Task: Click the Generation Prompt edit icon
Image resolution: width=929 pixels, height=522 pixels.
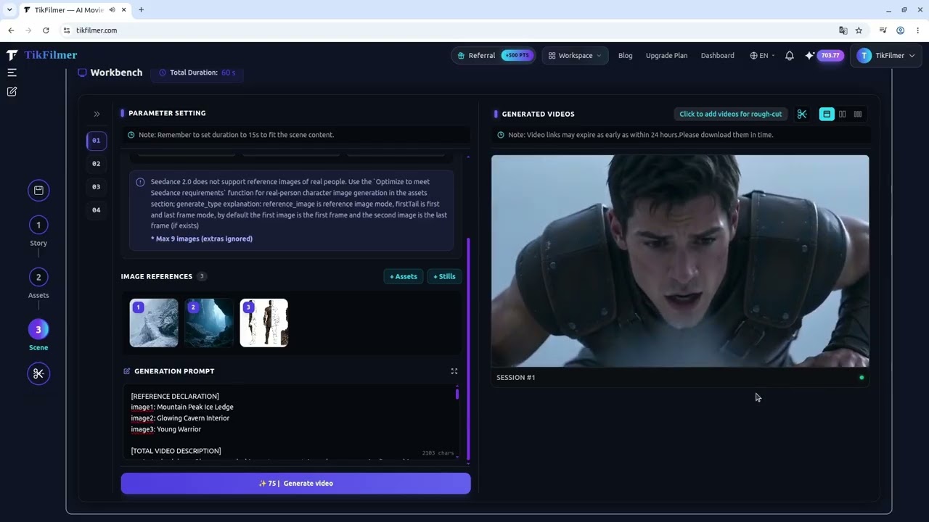Action: point(127,371)
